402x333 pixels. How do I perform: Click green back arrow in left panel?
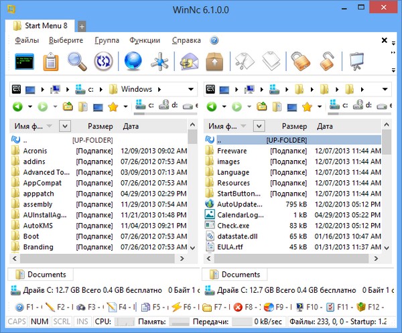pyautogui.click(x=17, y=107)
